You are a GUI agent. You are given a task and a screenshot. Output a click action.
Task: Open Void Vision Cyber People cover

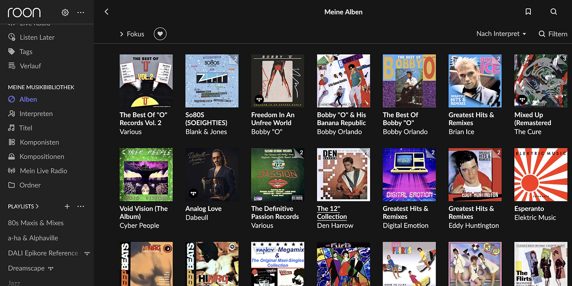coord(146,175)
